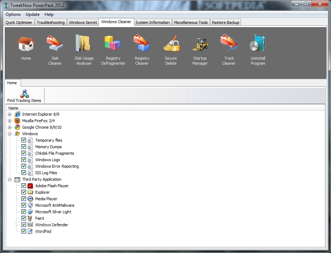Uncheck the Paint checkbox
This screenshot has height=253, width=331.
(x=24, y=218)
